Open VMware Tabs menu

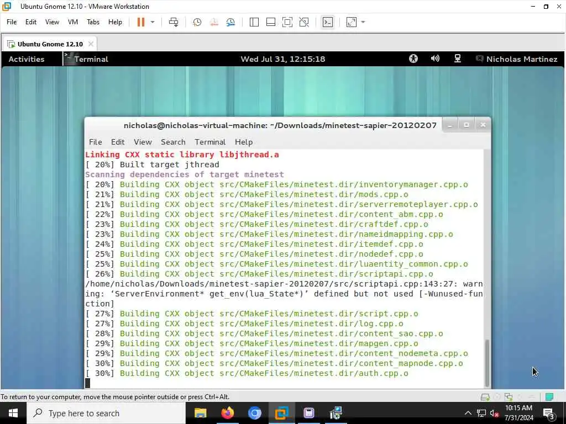[x=93, y=22]
